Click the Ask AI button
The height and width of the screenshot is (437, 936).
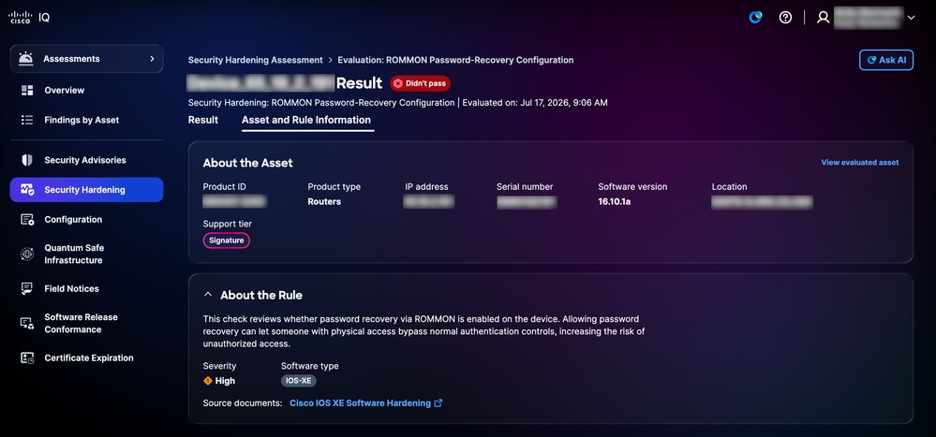pyautogui.click(x=885, y=60)
